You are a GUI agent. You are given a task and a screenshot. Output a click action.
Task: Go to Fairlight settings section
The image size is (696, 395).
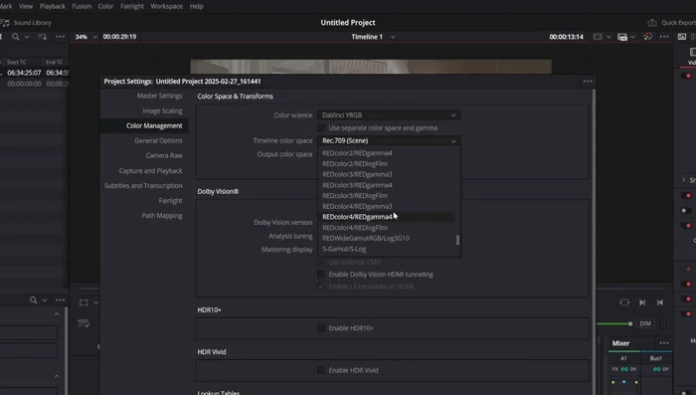coord(170,201)
